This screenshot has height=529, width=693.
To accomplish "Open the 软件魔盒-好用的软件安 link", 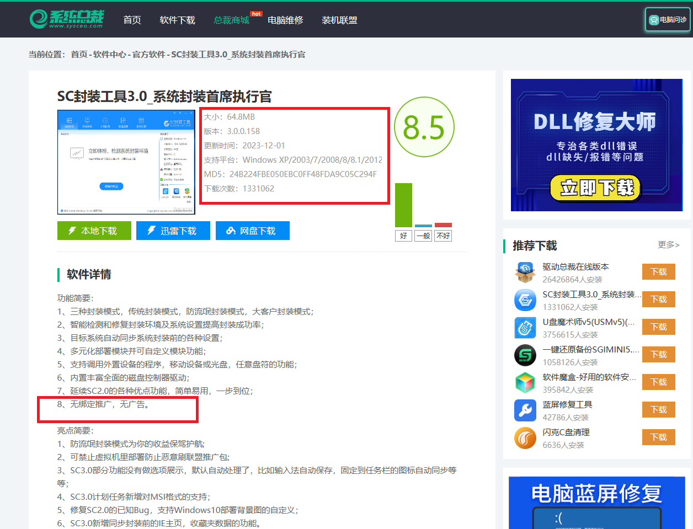I will pos(589,377).
